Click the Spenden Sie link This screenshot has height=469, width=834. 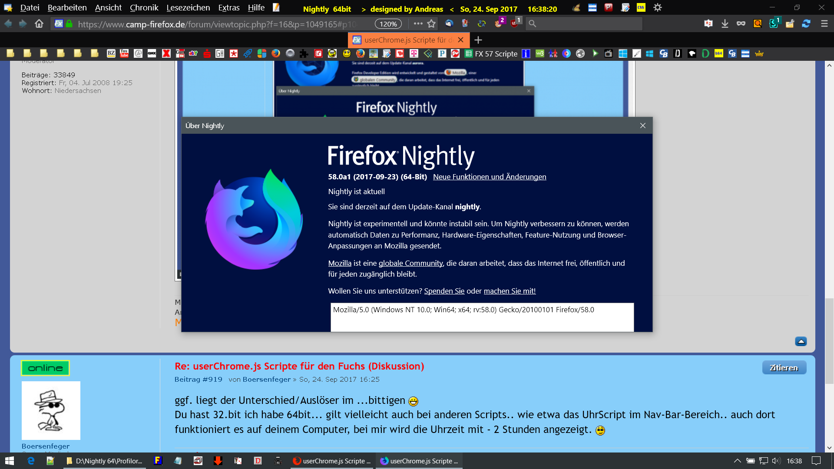pos(444,291)
